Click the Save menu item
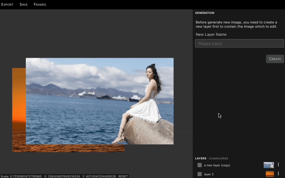 tap(23, 5)
